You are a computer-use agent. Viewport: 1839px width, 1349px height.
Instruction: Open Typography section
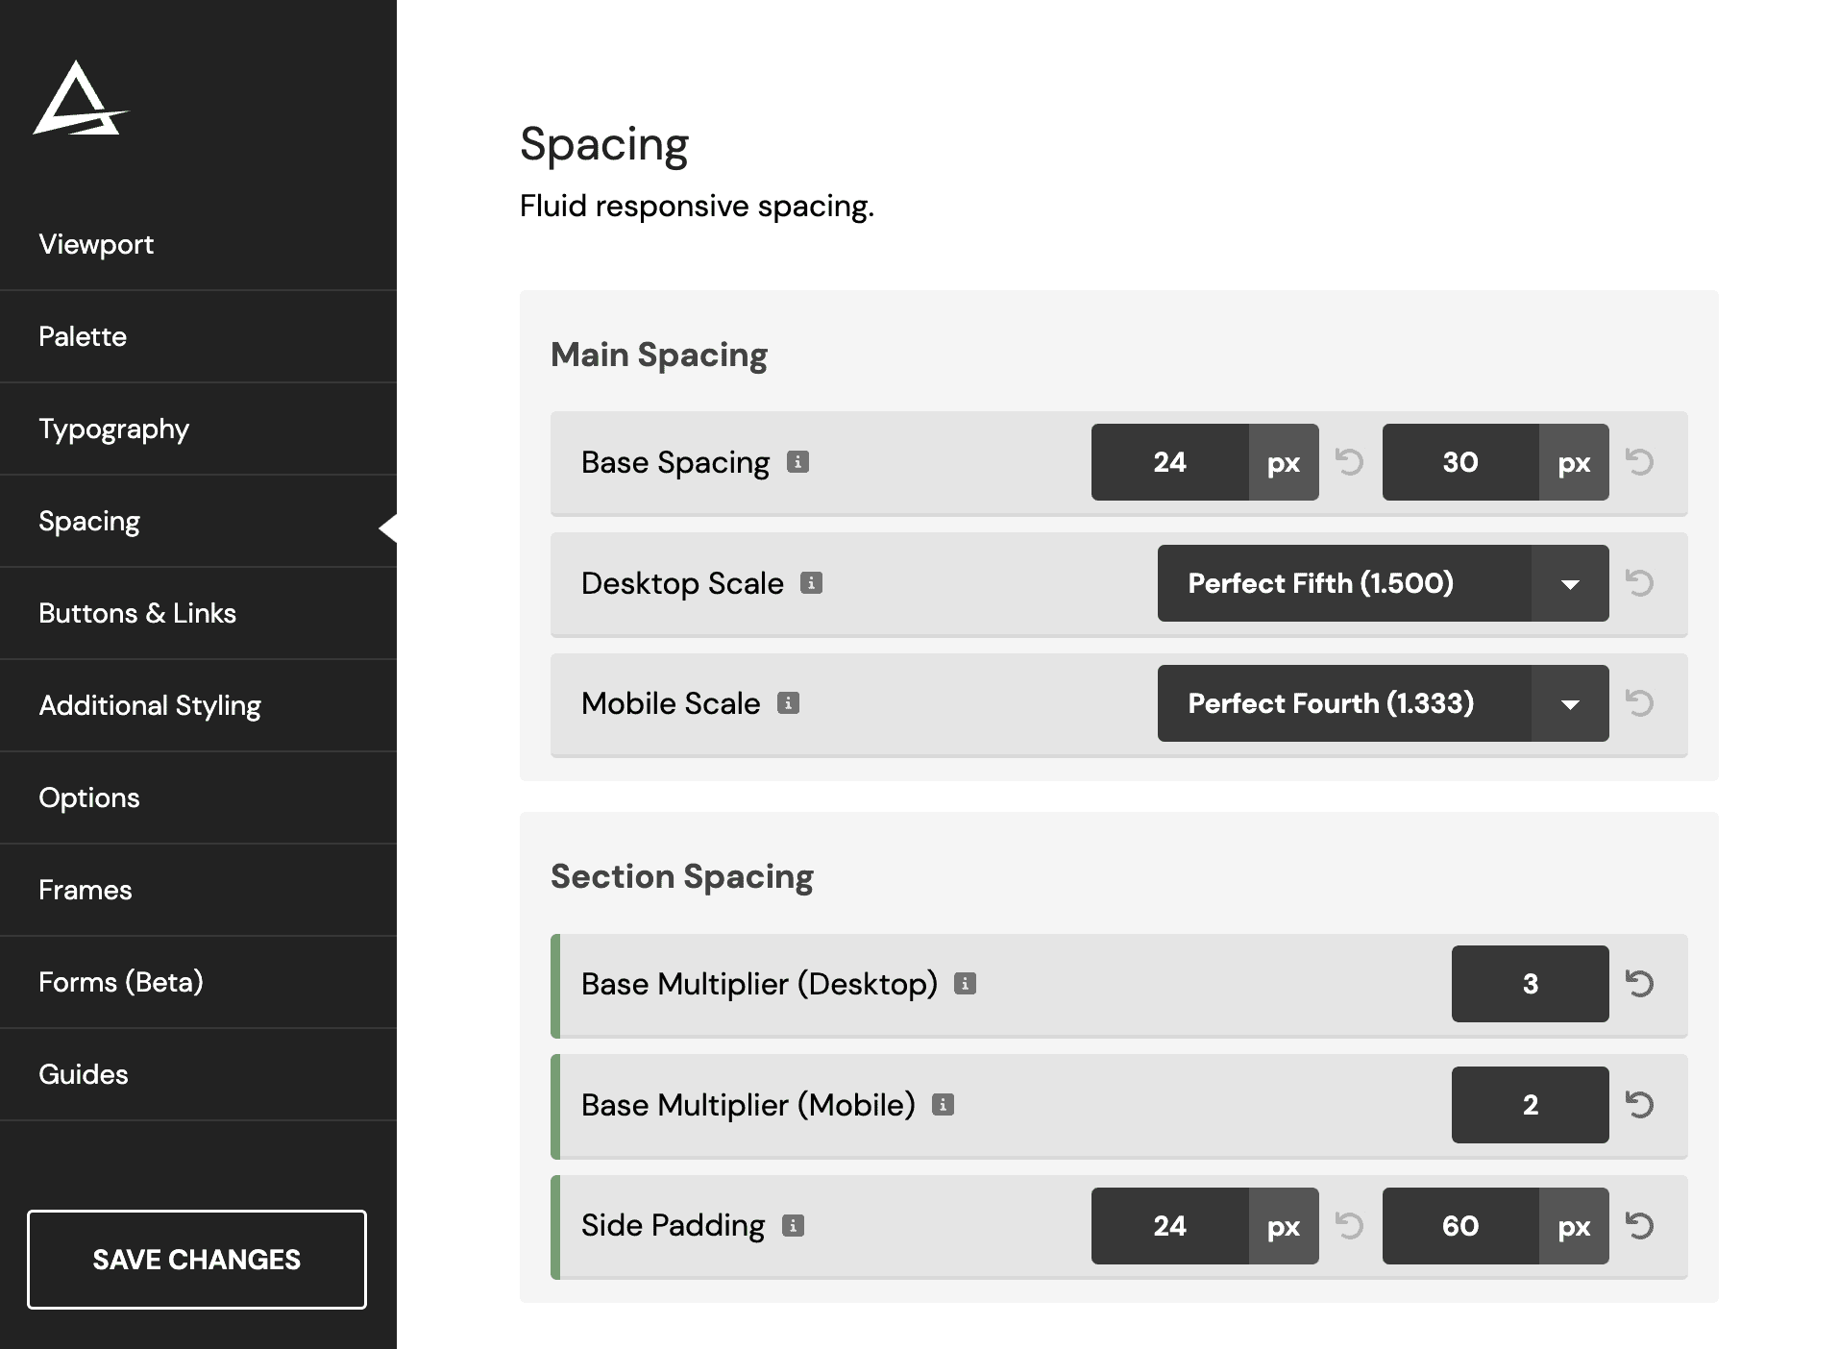198,429
